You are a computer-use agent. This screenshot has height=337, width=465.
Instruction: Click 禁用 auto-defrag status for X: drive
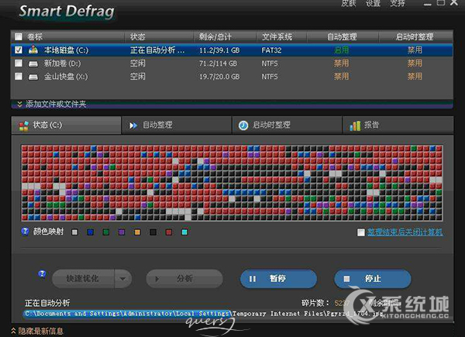coord(342,77)
